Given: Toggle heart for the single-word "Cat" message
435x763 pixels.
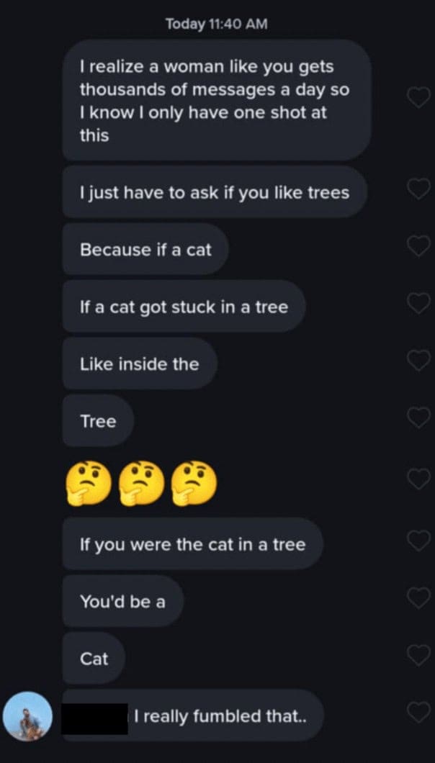Looking at the screenshot, I should pyautogui.click(x=418, y=655).
